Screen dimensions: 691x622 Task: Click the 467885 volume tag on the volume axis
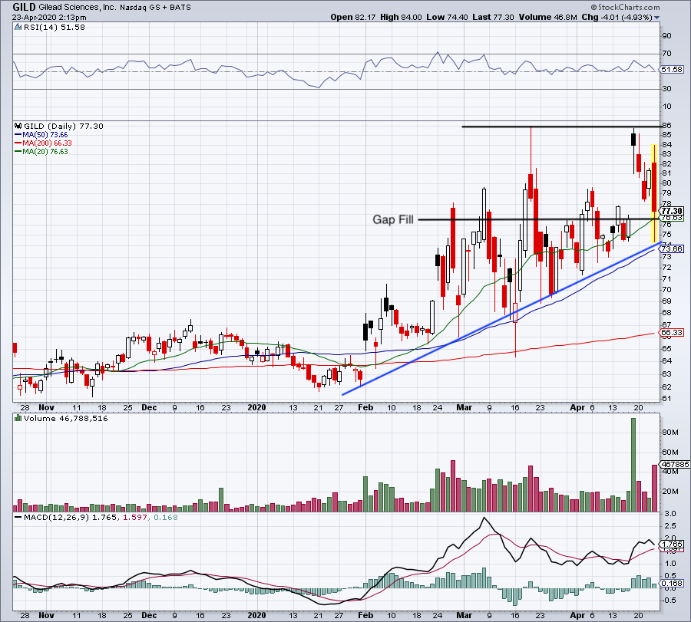pos(676,465)
